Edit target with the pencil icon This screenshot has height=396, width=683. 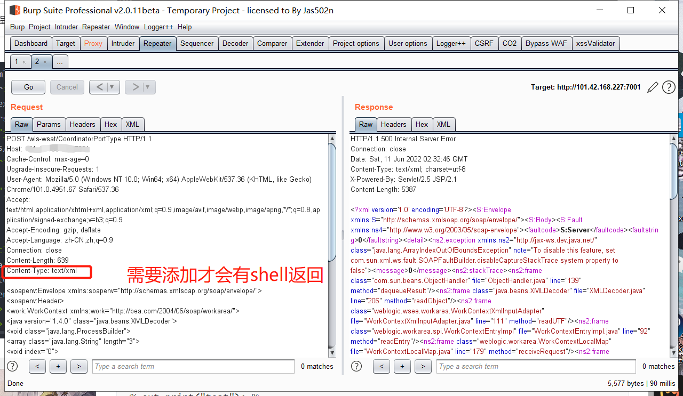[x=652, y=87]
